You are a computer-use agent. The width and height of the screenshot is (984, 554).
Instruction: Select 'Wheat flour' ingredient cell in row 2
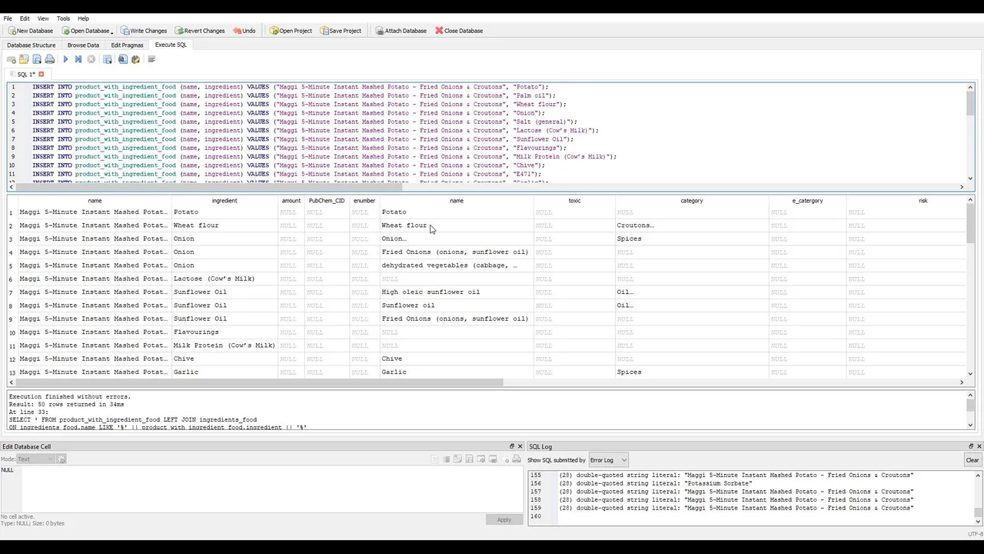pos(224,225)
